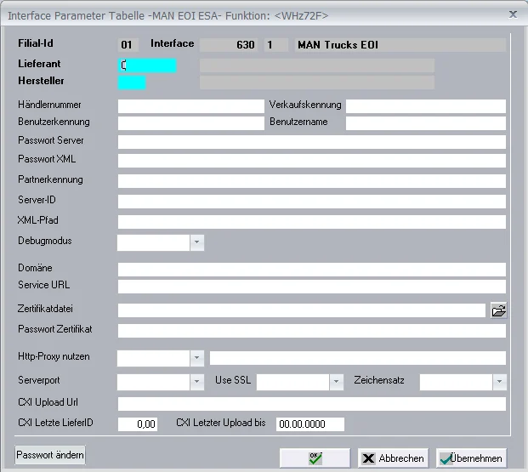The width and height of the screenshot is (528, 472).
Task: Click the CXI Upload Url field
Action: 312,404
